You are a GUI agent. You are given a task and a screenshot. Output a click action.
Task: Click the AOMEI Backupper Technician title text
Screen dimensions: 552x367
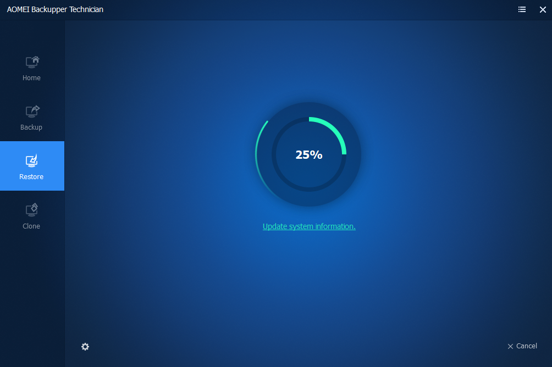[56, 9]
